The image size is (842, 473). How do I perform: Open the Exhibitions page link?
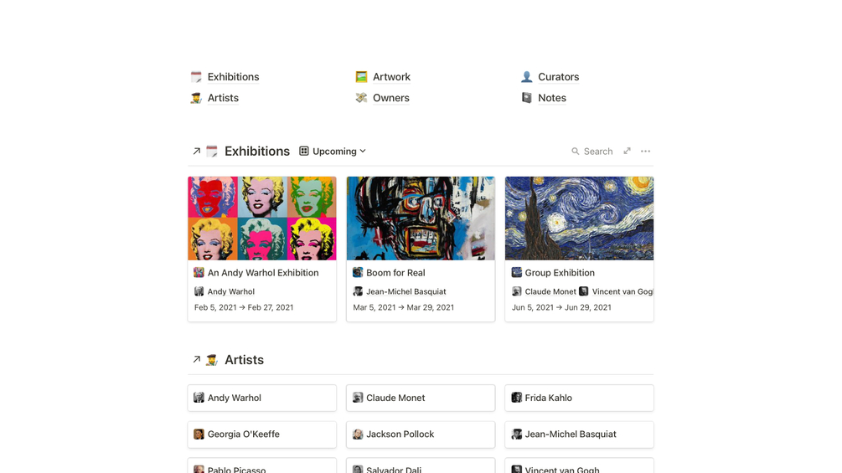tap(233, 77)
